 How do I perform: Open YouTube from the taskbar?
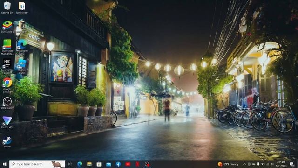click(x=128, y=164)
